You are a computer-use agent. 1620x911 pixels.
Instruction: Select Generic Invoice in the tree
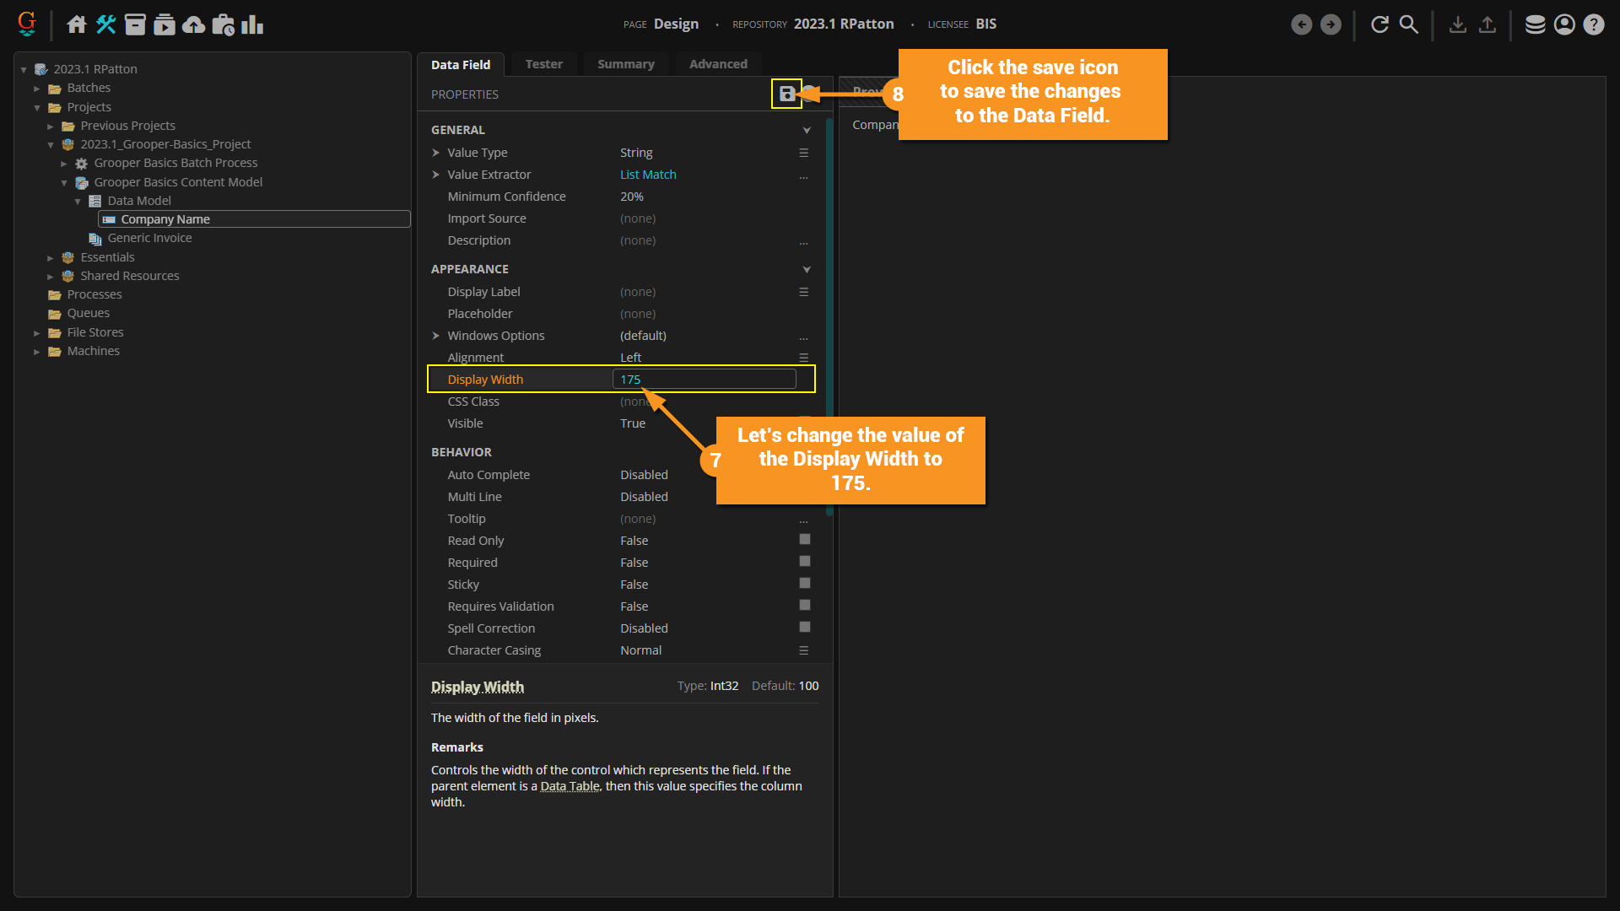(x=149, y=238)
